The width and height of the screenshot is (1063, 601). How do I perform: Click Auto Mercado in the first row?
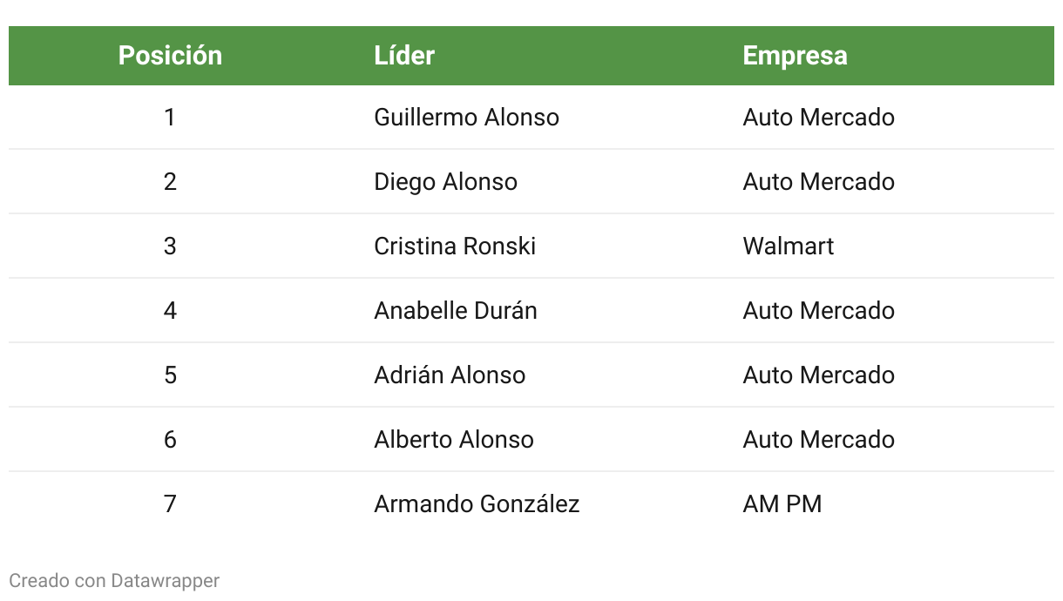click(x=818, y=118)
